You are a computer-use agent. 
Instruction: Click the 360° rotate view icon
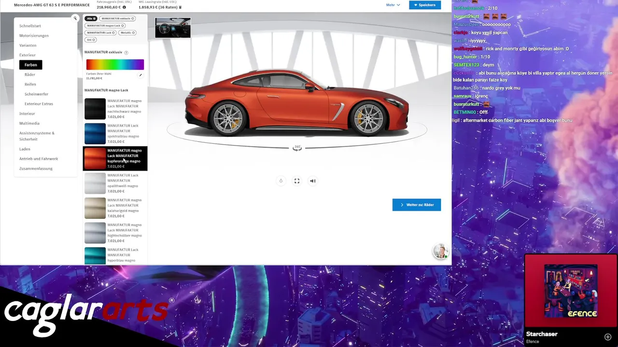click(x=297, y=148)
